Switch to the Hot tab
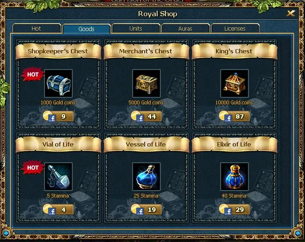This screenshot has height=242, width=305. coord(37,29)
